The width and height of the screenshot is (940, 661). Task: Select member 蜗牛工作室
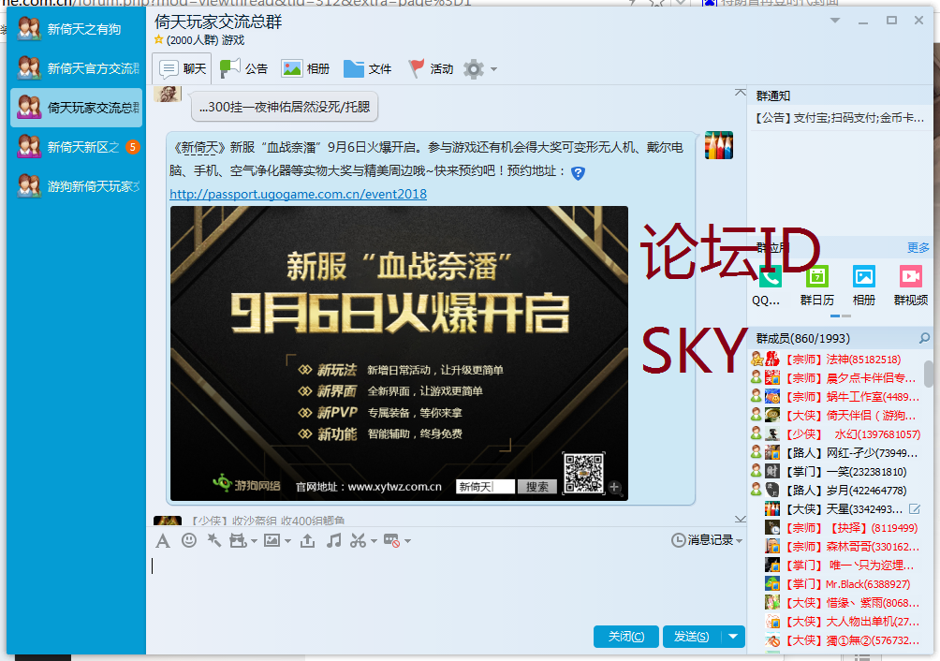point(836,397)
